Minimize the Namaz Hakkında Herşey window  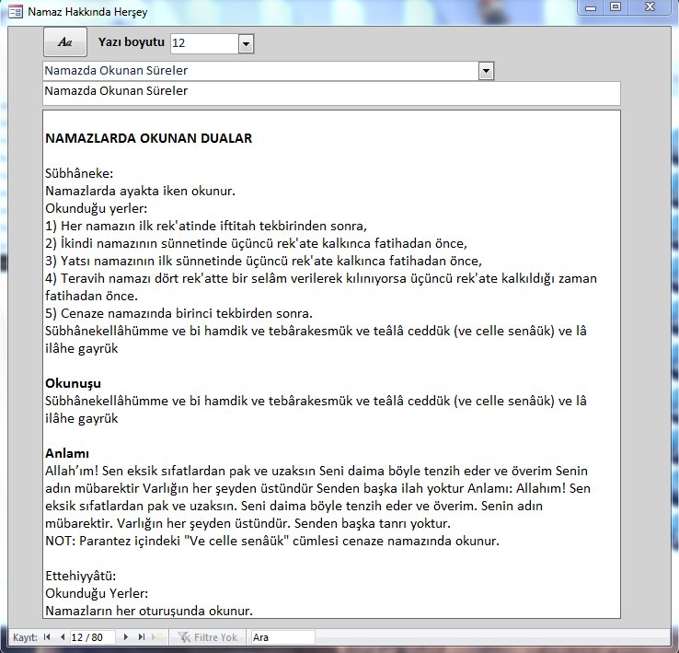(590, 7)
